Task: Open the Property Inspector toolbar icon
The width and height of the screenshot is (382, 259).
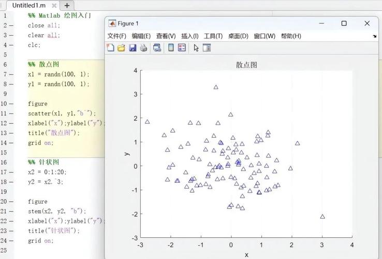Action: (207, 48)
